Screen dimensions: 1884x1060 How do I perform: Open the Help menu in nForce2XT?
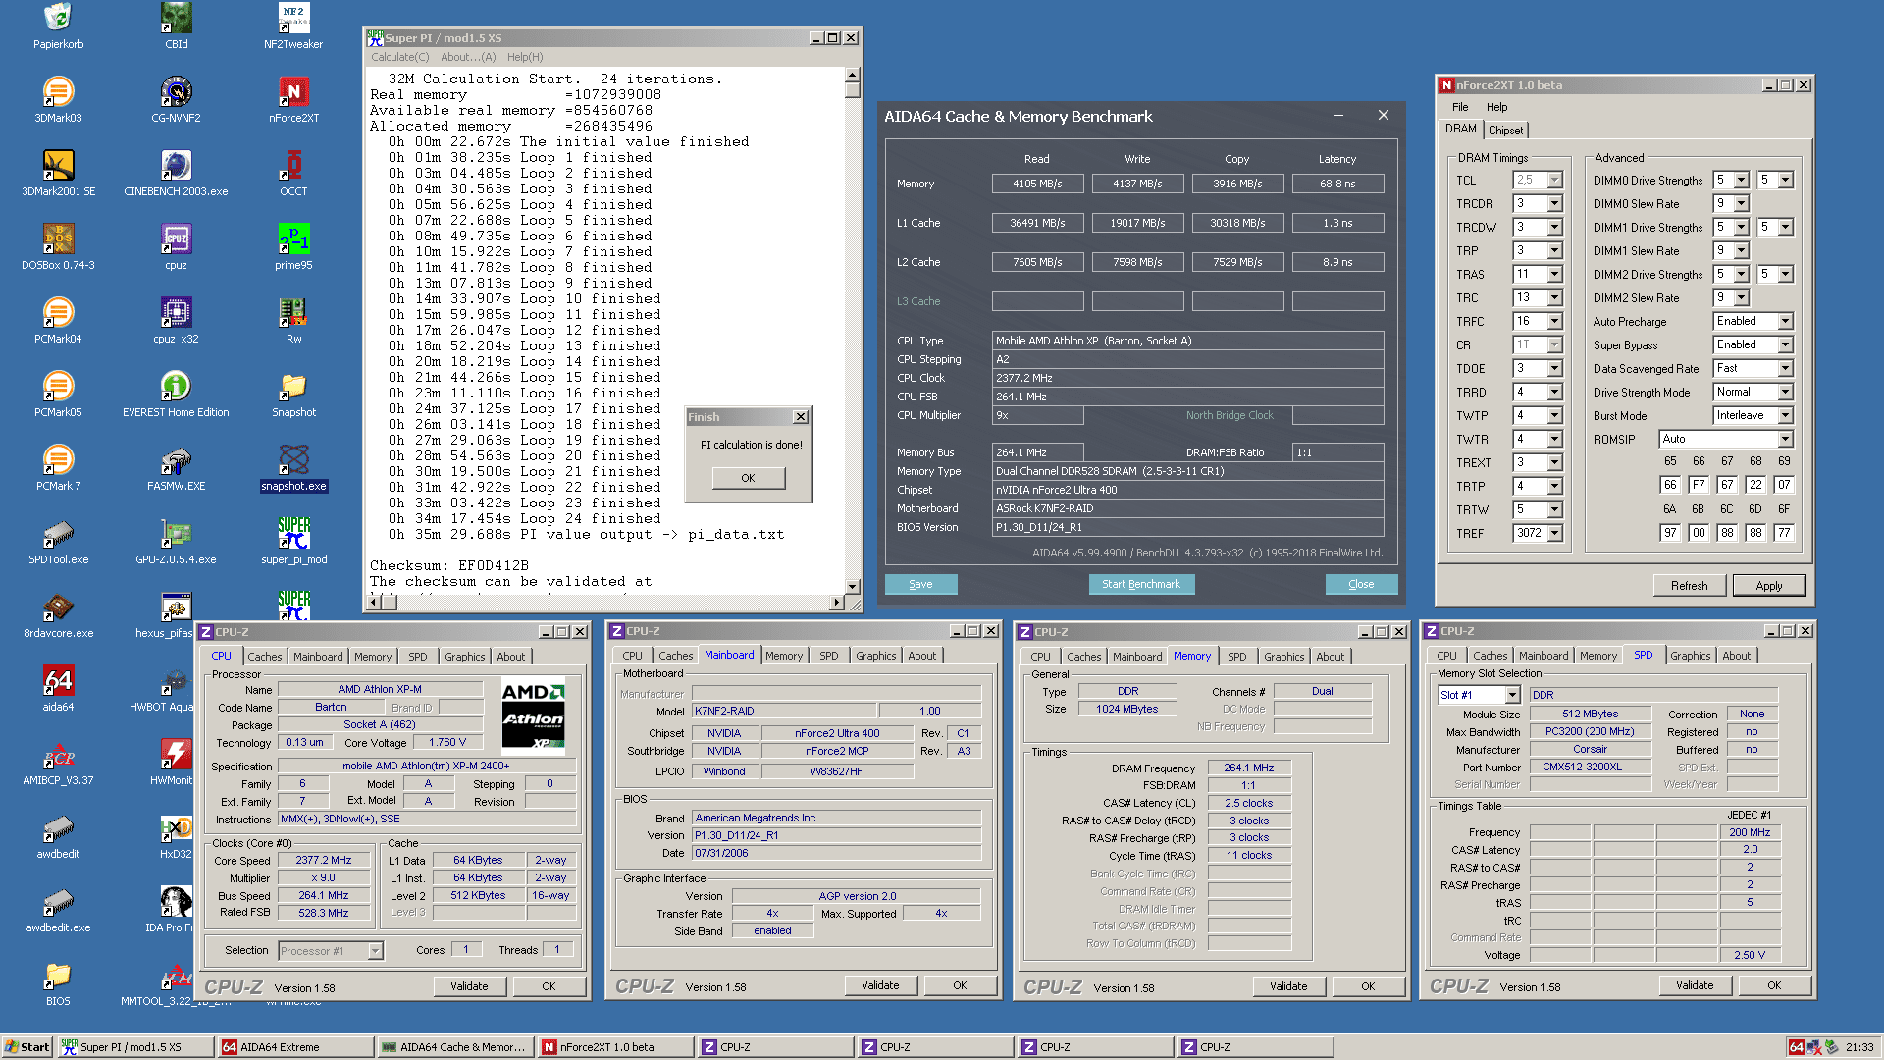coord(1496,107)
